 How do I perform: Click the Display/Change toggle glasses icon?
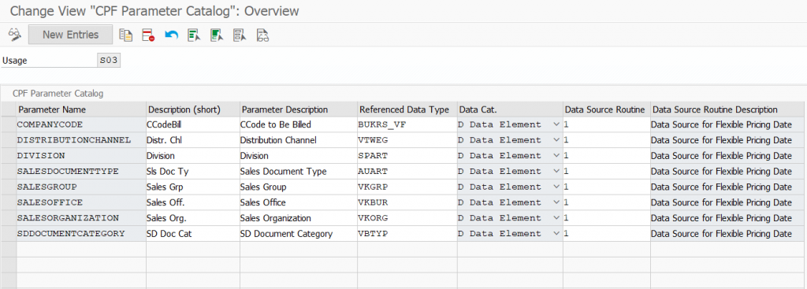coord(14,35)
